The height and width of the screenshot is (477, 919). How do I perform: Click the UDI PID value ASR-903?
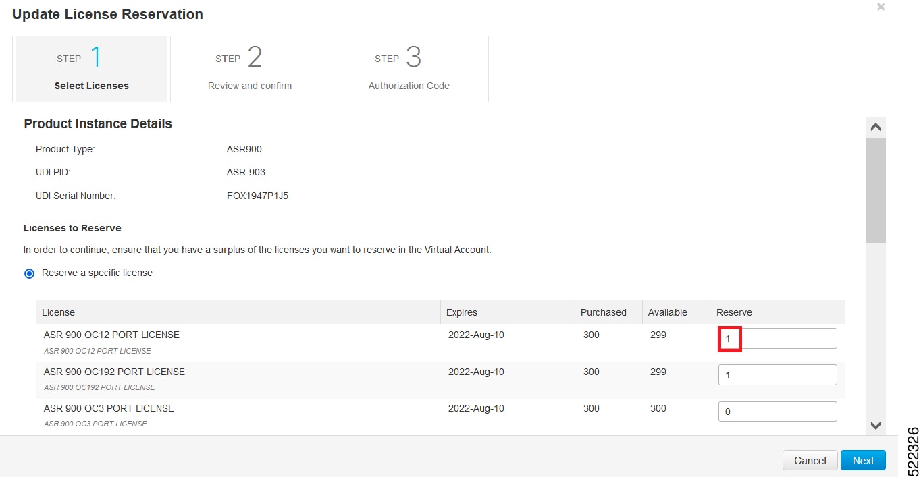(x=246, y=172)
